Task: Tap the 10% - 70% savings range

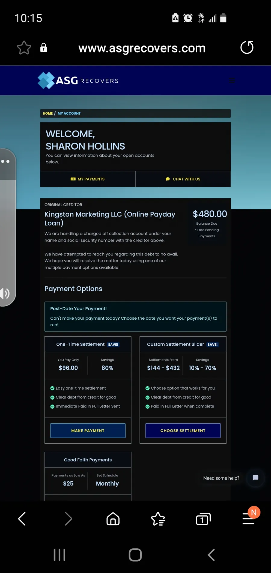Action: [202, 368]
